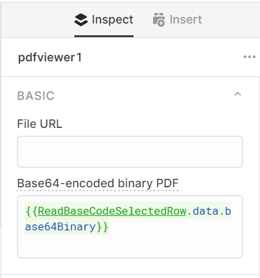This screenshot has width=260, height=278.
Task: Select the pdfviewer1 component name
Action: coord(50,57)
